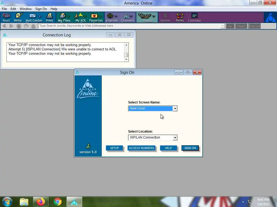Click Connection Log scrollbar down arrow

click(126, 60)
